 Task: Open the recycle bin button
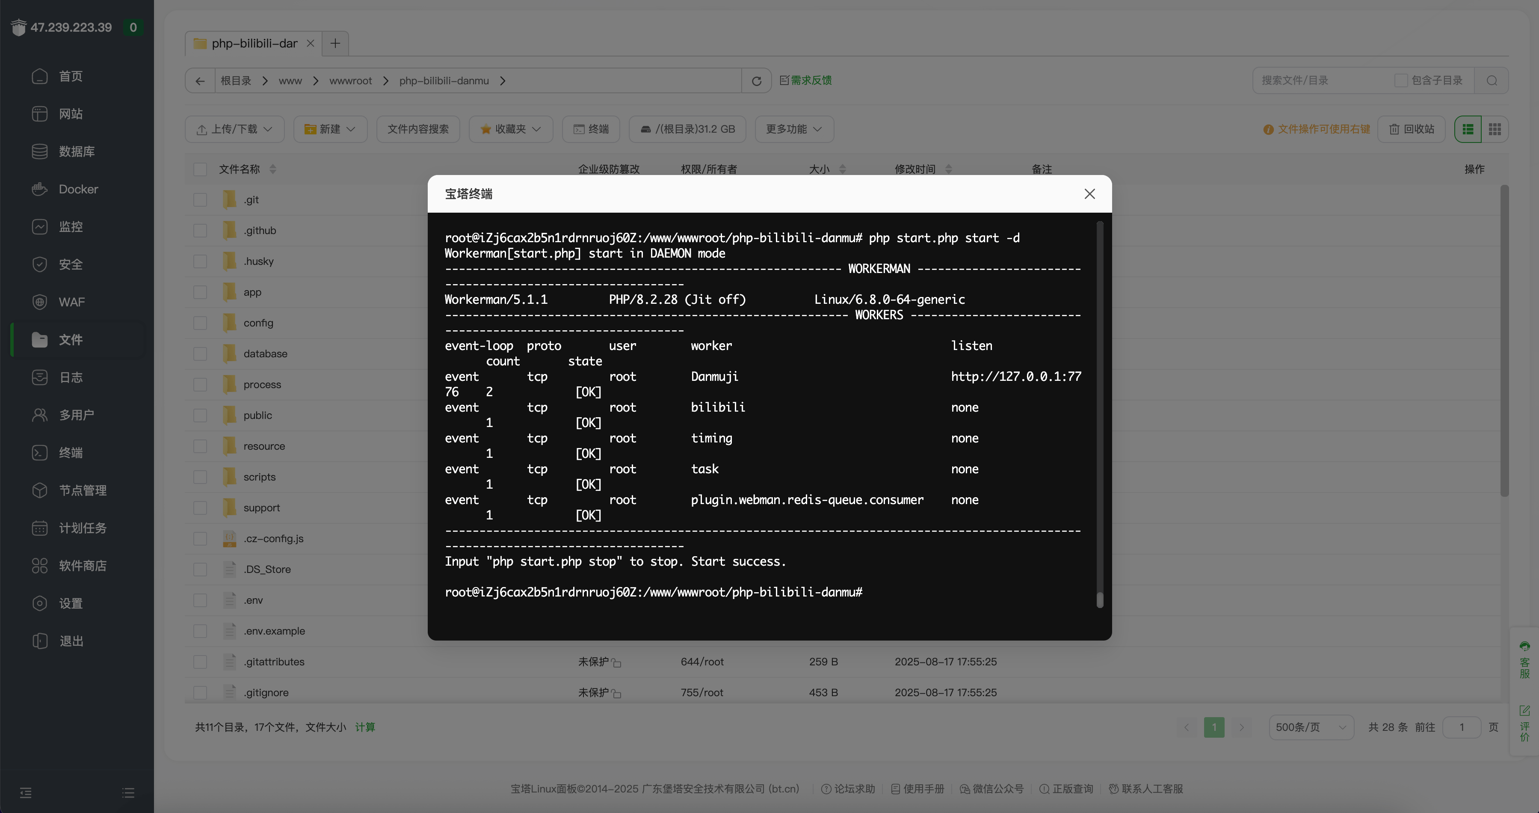pos(1411,129)
